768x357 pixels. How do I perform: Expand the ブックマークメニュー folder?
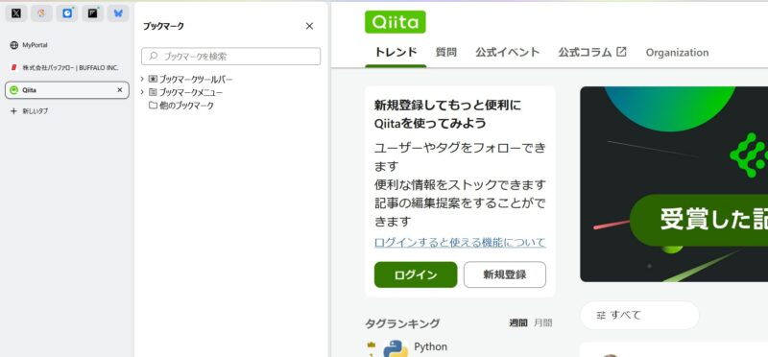coord(142,92)
